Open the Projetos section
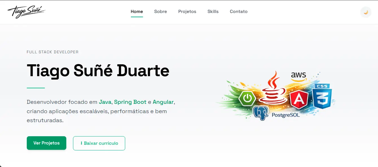The height and width of the screenshot is (167, 378). coord(187,12)
